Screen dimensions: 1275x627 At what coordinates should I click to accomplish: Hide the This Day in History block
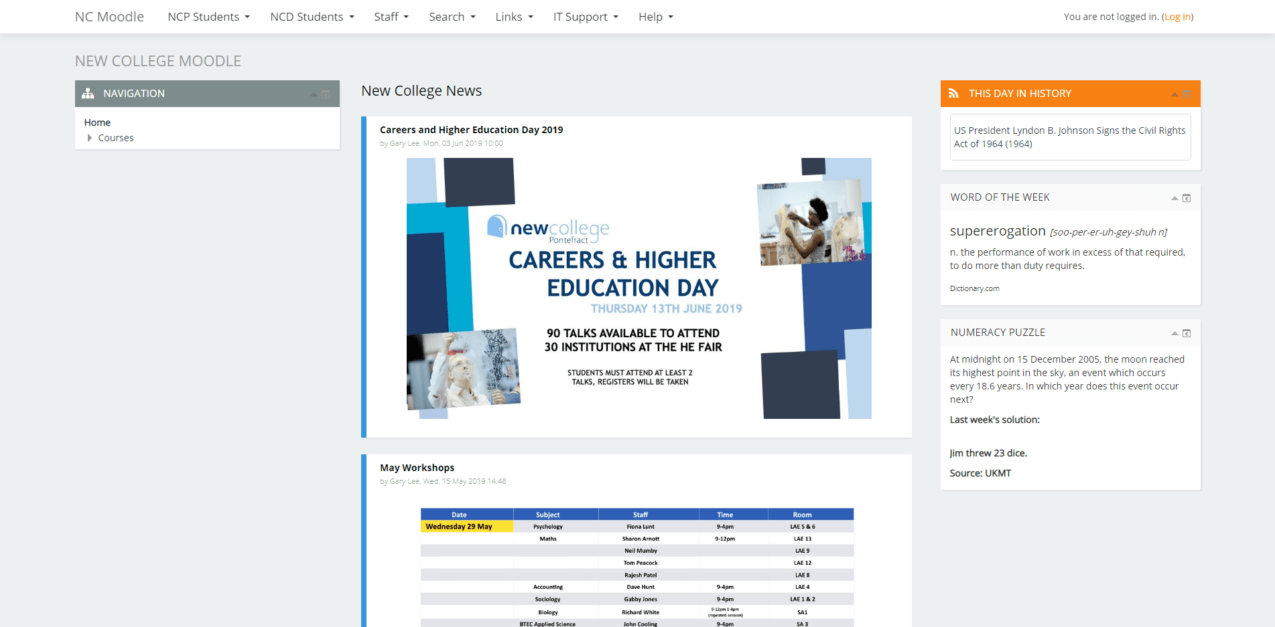tap(1175, 94)
